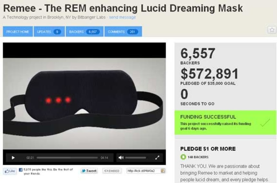Open the Updates tab
The height and width of the screenshot is (183, 277).
[x=49, y=32]
